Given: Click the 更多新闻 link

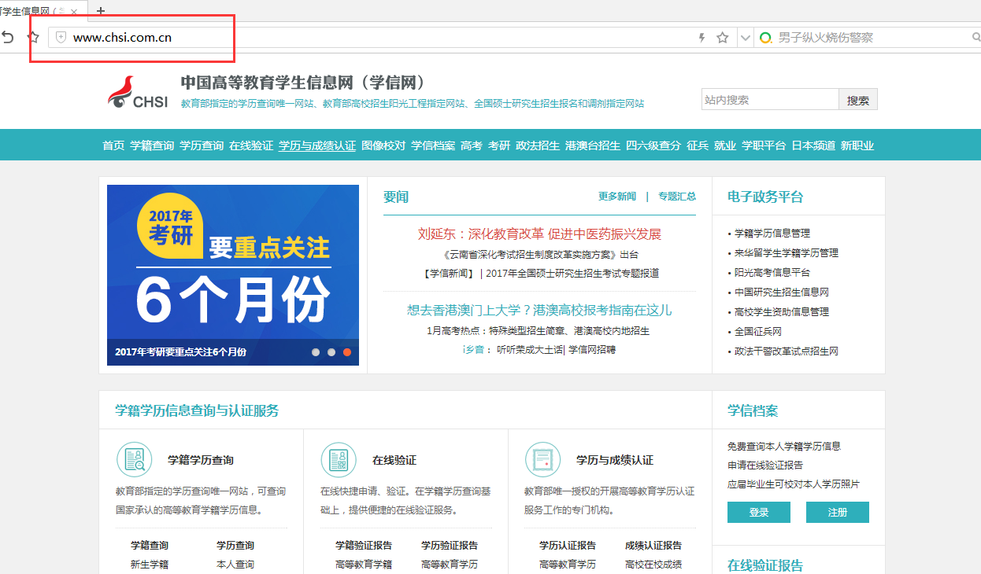Looking at the screenshot, I should coord(616,197).
